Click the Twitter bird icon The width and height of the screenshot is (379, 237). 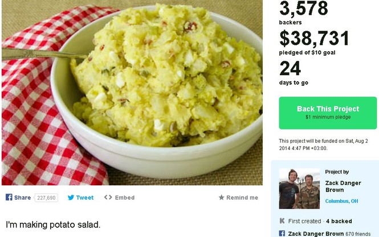click(x=71, y=197)
